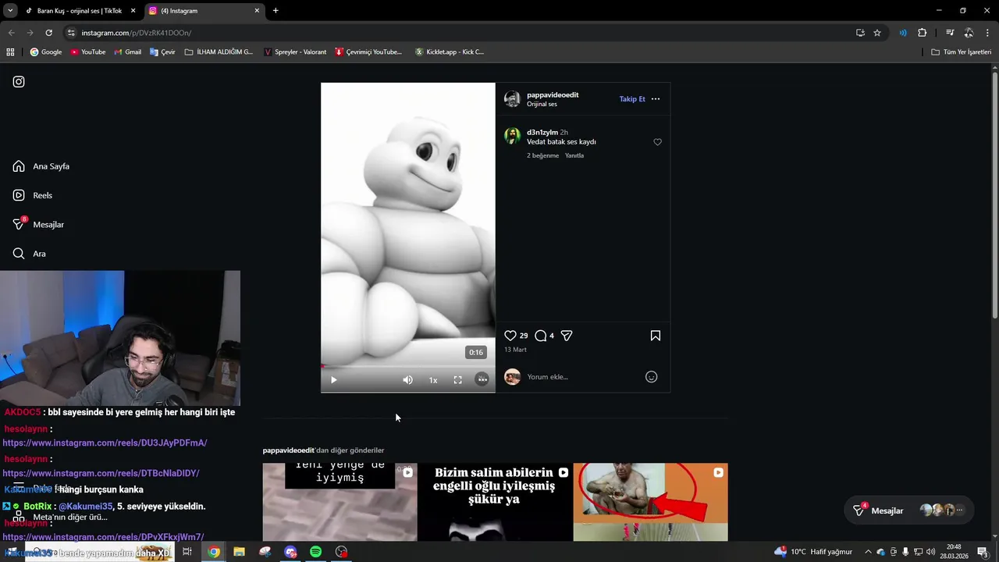Change playback speed 1x
999x562 pixels.
(433, 380)
